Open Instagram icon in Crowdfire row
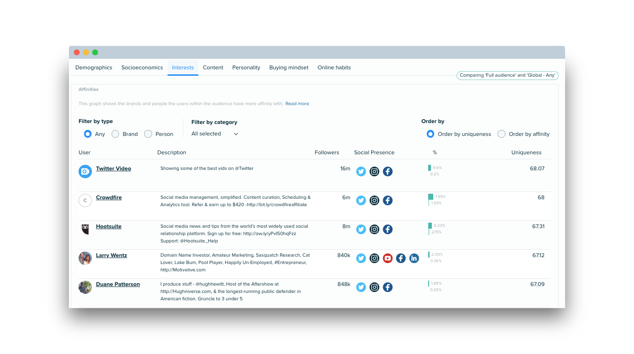The width and height of the screenshot is (634, 354). coord(374,201)
